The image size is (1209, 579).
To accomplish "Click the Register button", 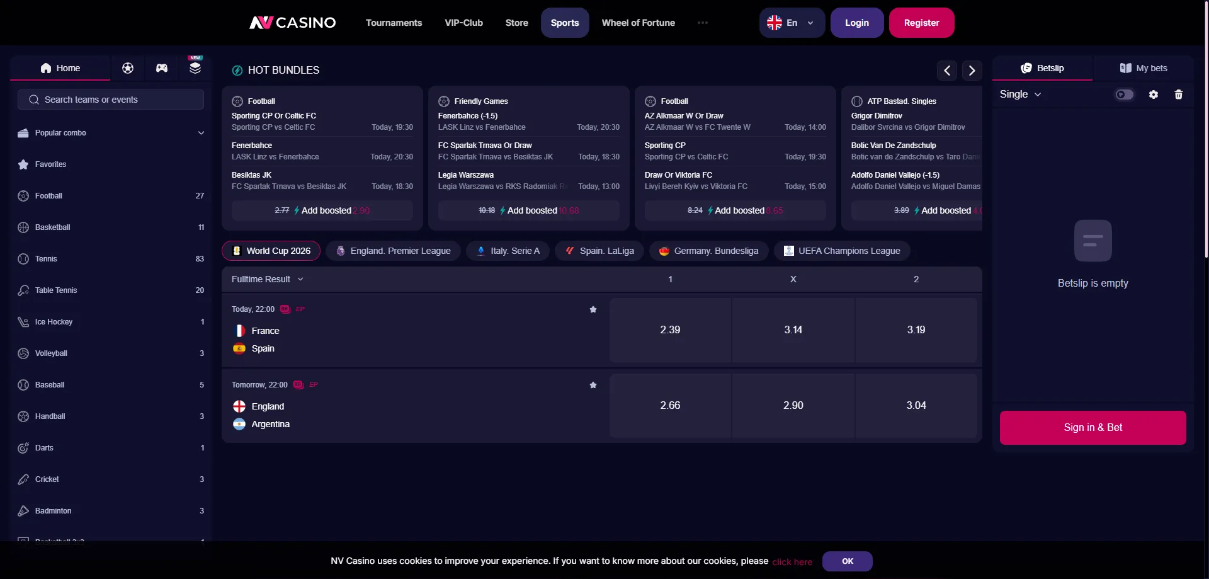I will point(922,23).
